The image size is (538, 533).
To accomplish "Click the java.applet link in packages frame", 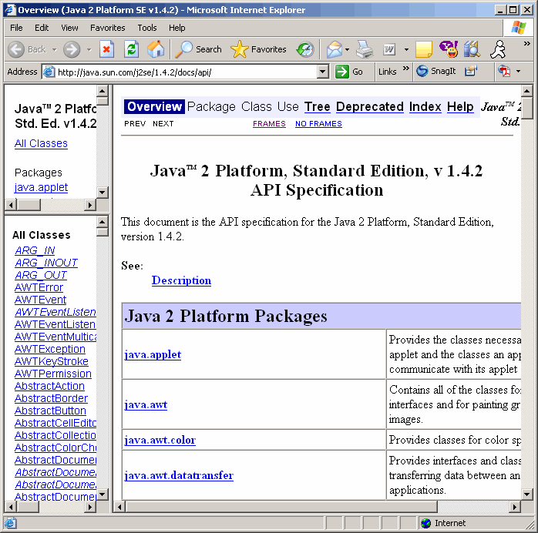I will pos(41,187).
